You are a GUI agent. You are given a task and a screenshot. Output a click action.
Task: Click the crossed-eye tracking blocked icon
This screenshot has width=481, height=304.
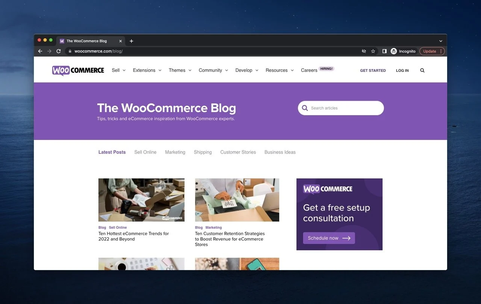click(364, 51)
